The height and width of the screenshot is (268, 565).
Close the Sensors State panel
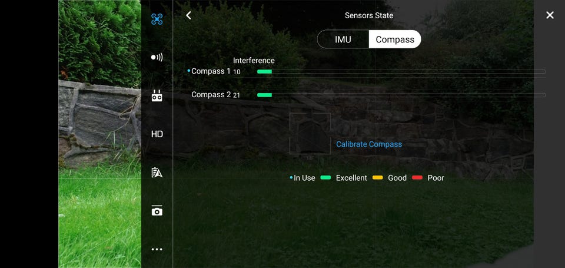pos(550,15)
